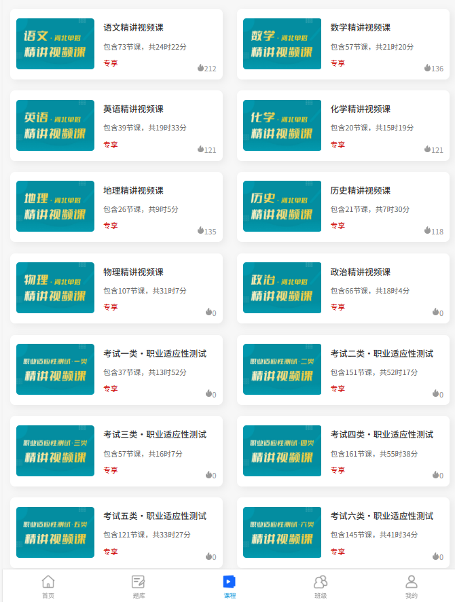Click flame popularity icon on 历史精讲视频课
Screen dimensions: 455x602
point(427,230)
